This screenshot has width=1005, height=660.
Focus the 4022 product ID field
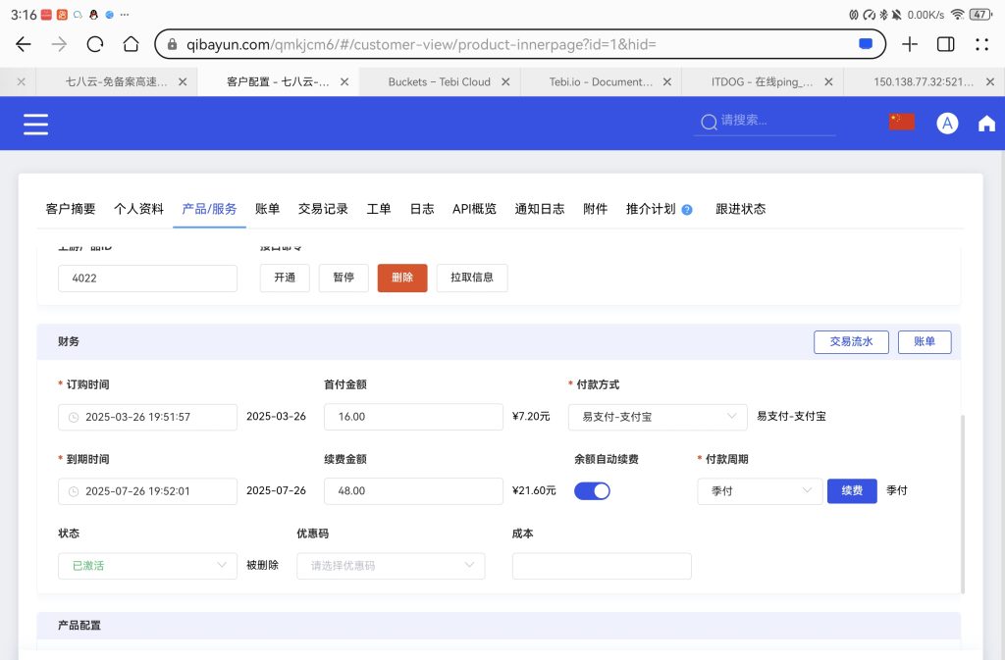[147, 279]
